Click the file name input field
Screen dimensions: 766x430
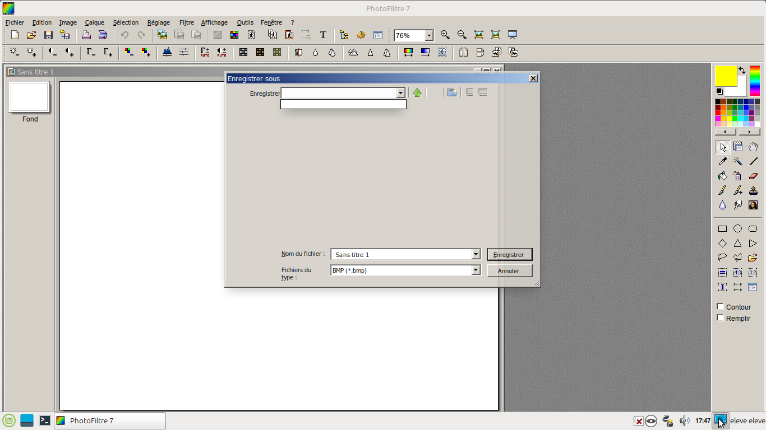pos(402,254)
